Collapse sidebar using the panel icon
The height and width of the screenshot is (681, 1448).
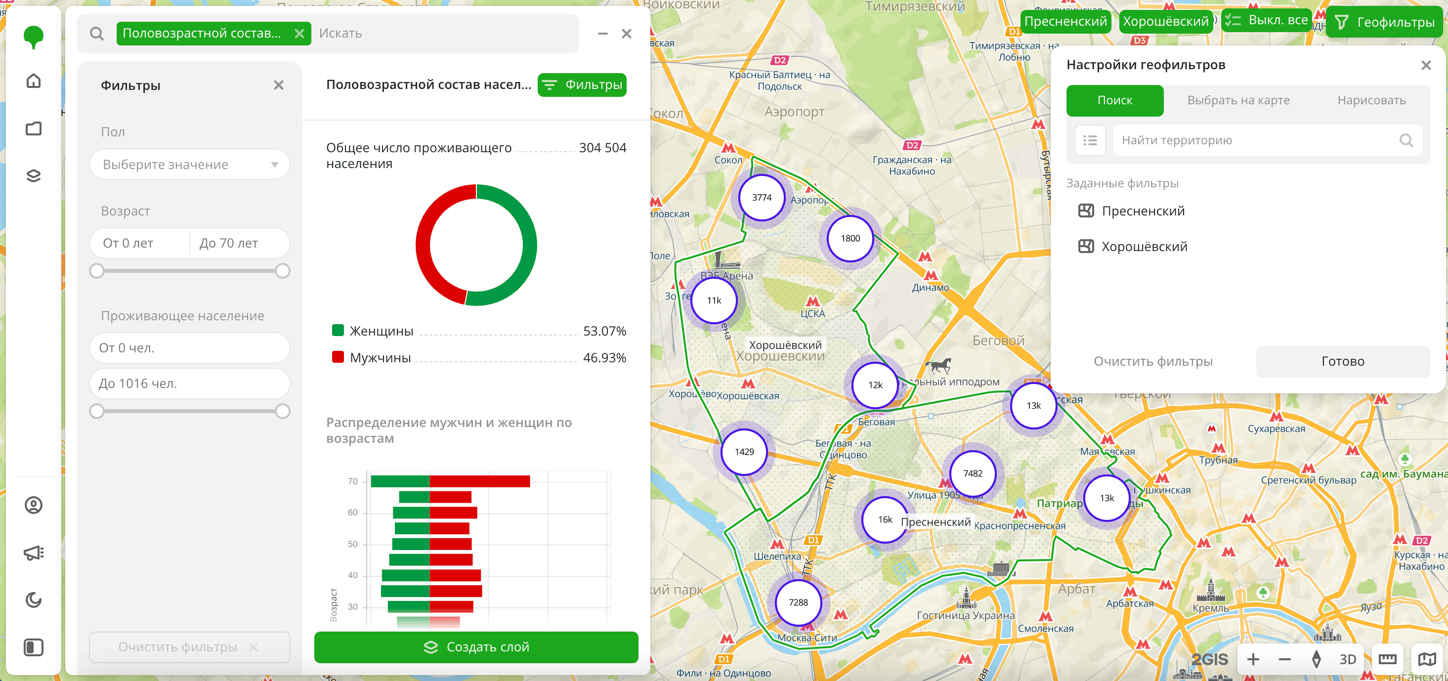pyautogui.click(x=34, y=647)
